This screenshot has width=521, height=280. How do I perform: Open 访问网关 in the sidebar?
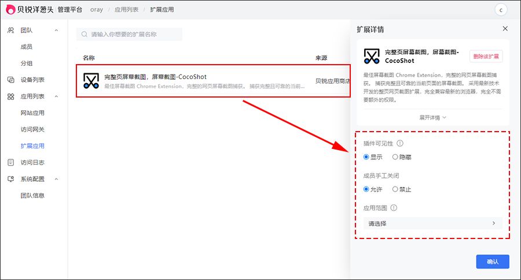pyautogui.click(x=32, y=129)
